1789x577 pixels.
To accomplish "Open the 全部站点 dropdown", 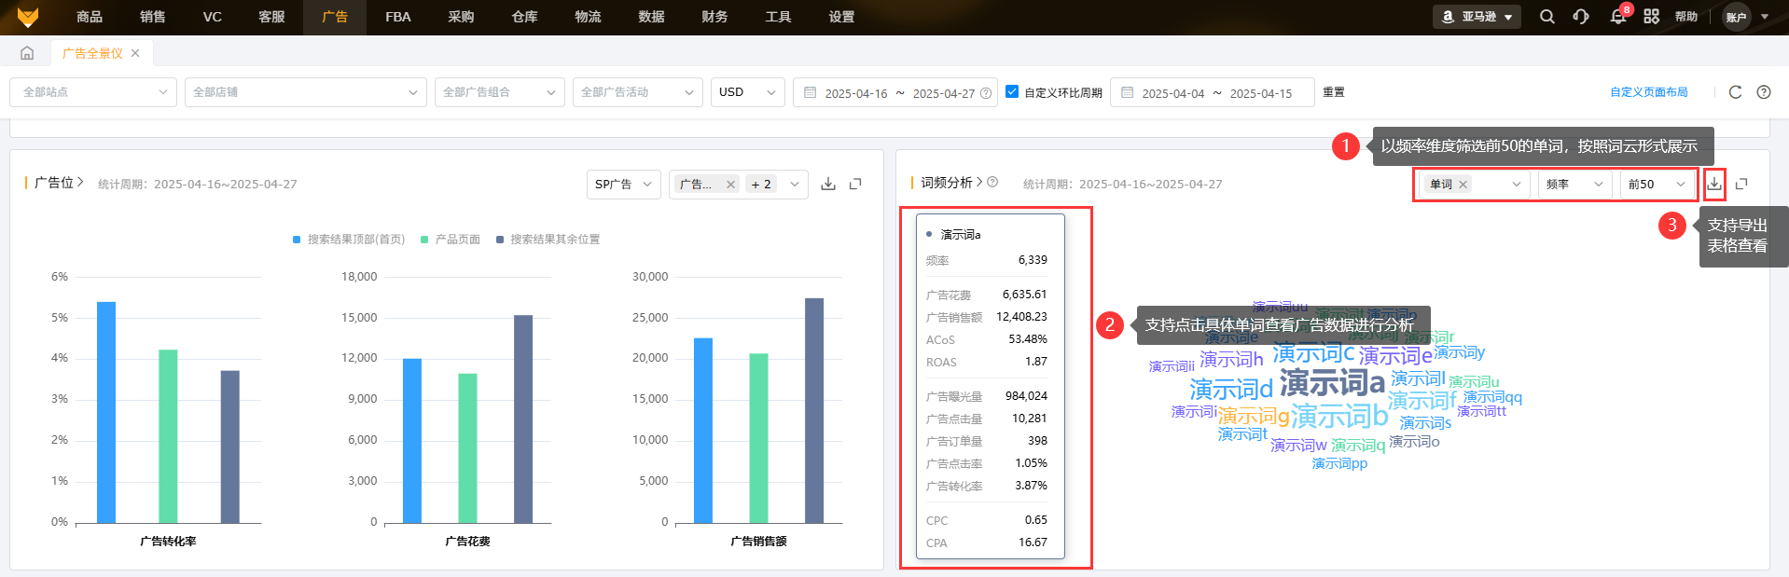I will (93, 92).
